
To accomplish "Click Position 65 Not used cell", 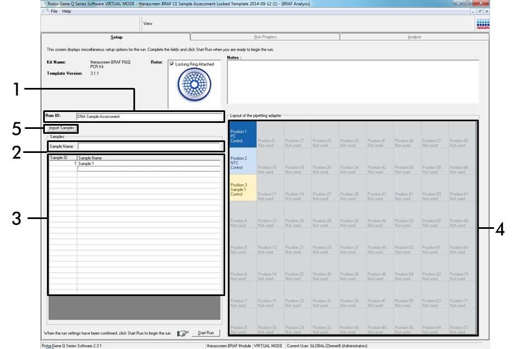I will point(462,134).
